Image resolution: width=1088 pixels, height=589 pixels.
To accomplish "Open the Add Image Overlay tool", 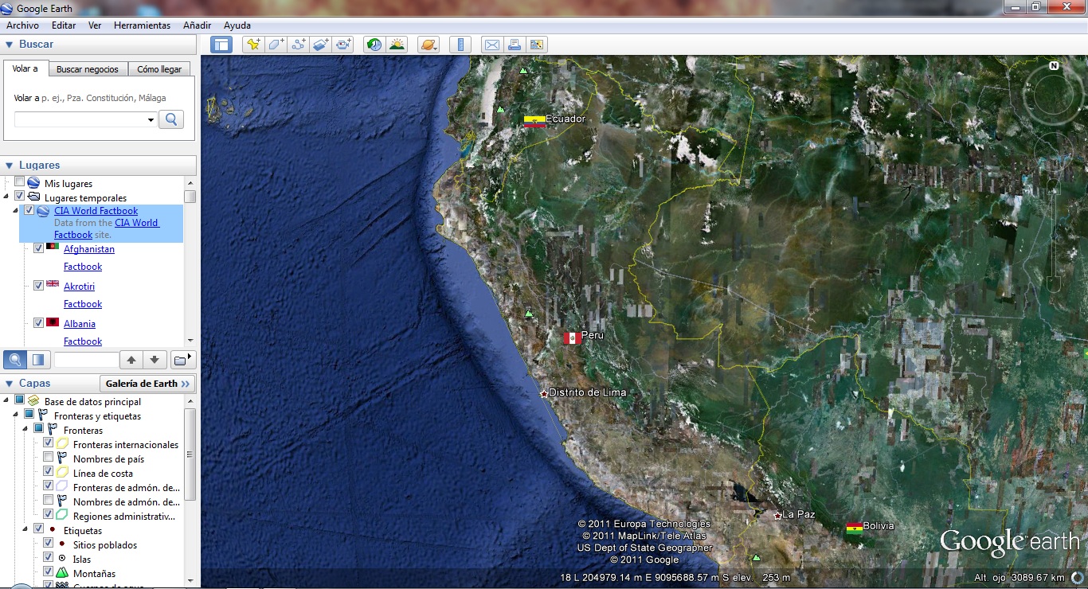I will (x=320, y=45).
